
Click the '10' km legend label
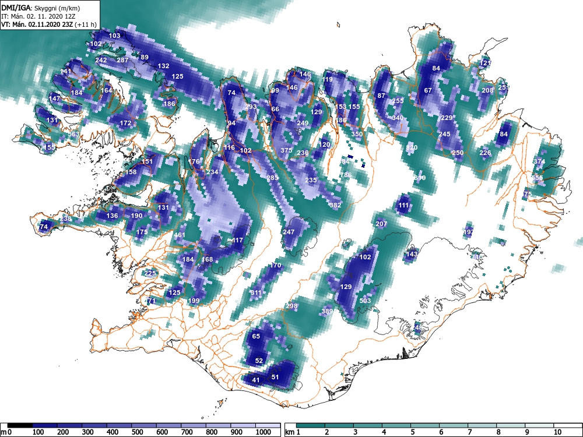[557, 432]
